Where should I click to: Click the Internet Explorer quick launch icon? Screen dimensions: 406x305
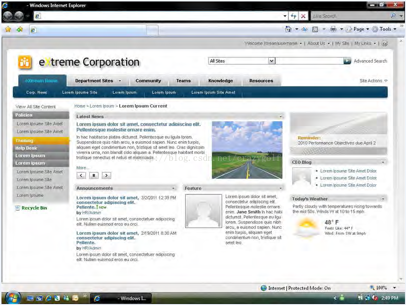pos(48,298)
